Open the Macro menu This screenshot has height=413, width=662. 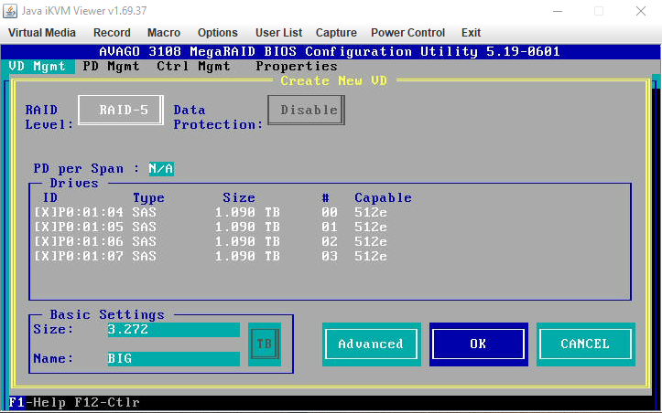[164, 33]
